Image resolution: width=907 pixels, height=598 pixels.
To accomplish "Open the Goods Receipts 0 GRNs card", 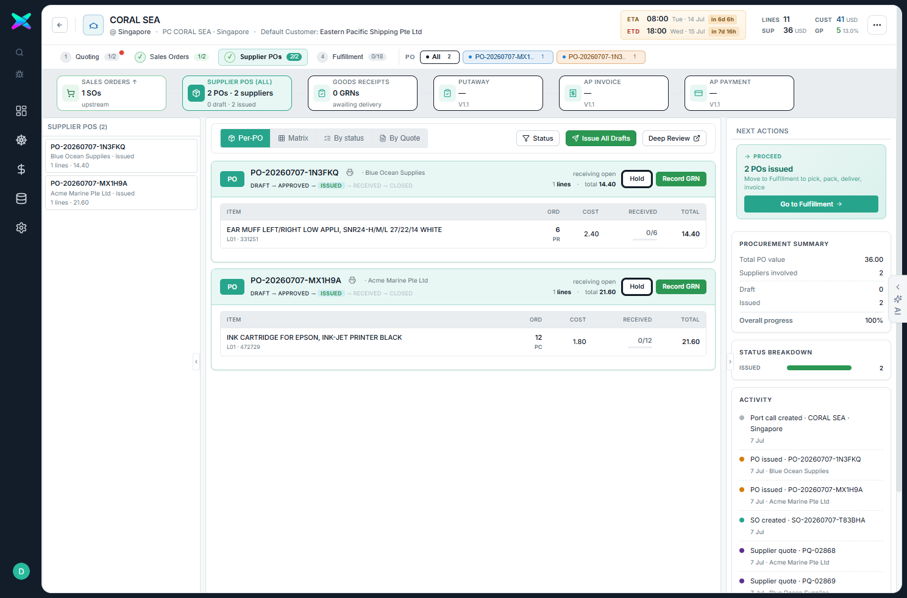I will [x=363, y=93].
